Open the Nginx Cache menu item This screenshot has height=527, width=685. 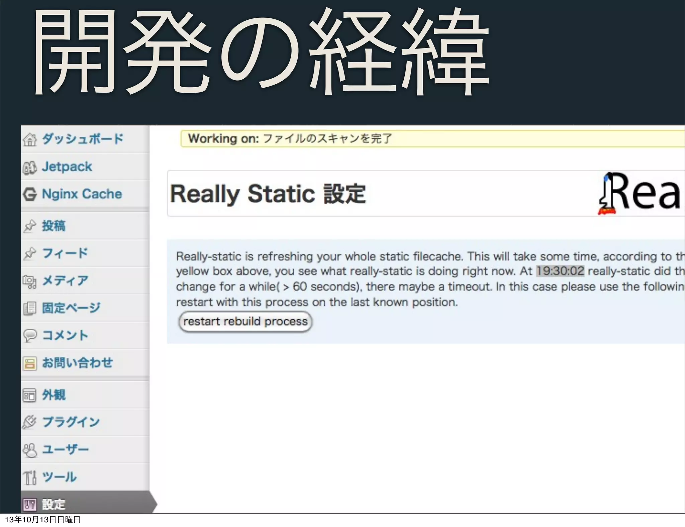[x=82, y=194]
